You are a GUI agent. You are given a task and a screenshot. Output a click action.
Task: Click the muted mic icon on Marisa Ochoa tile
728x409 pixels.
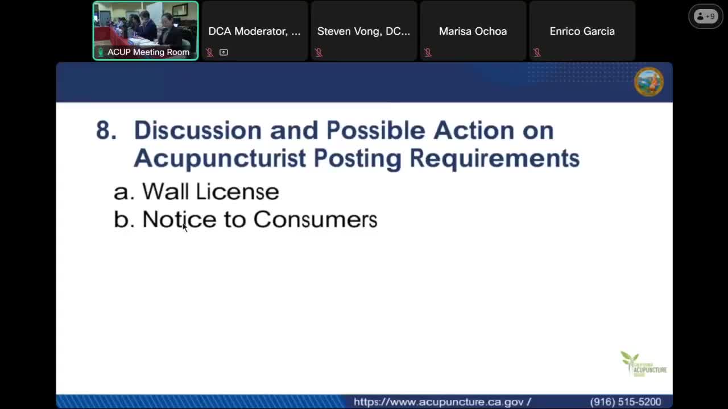pyautogui.click(x=428, y=52)
